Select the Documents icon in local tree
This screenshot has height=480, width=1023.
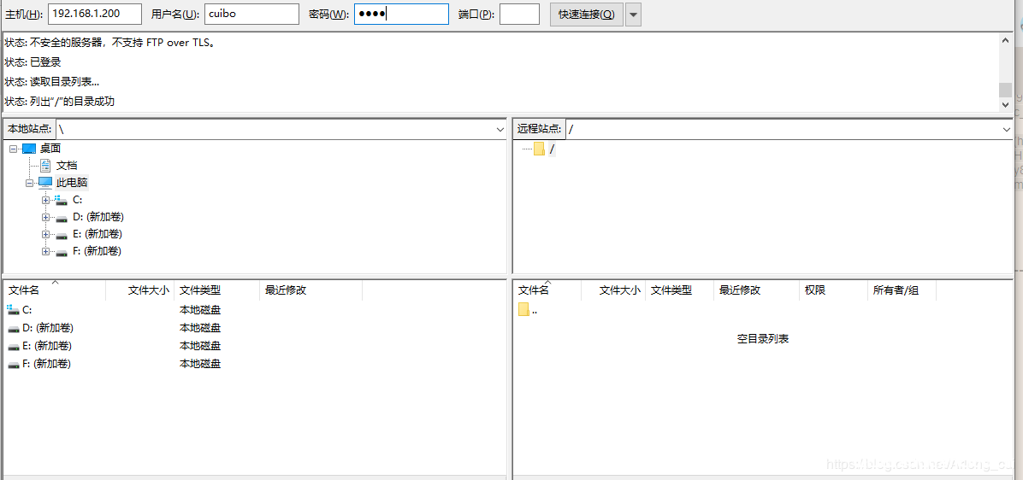tap(45, 166)
